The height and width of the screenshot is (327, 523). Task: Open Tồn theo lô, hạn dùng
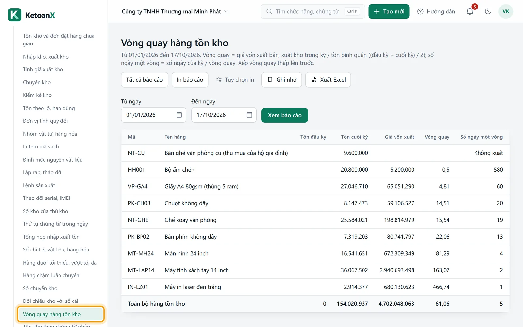tap(49, 108)
